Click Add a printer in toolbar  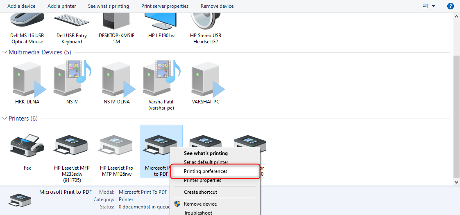(x=61, y=6)
